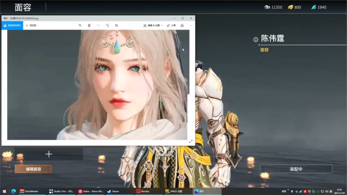
Task: Switch to Naraka taskbar item
Action: pos(149,191)
